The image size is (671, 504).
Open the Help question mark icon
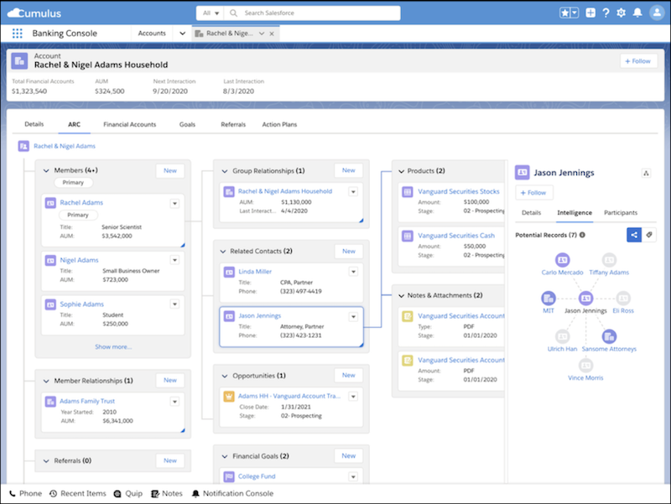click(606, 13)
